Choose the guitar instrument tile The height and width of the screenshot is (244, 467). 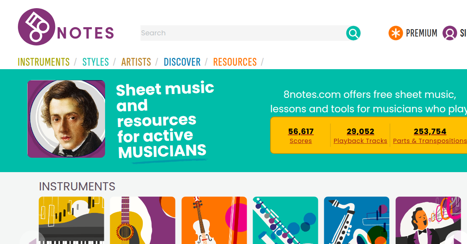tap(142, 220)
